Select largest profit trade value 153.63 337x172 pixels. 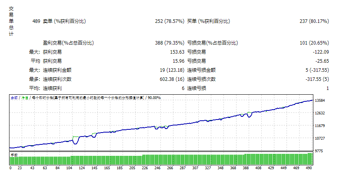pos(177,52)
